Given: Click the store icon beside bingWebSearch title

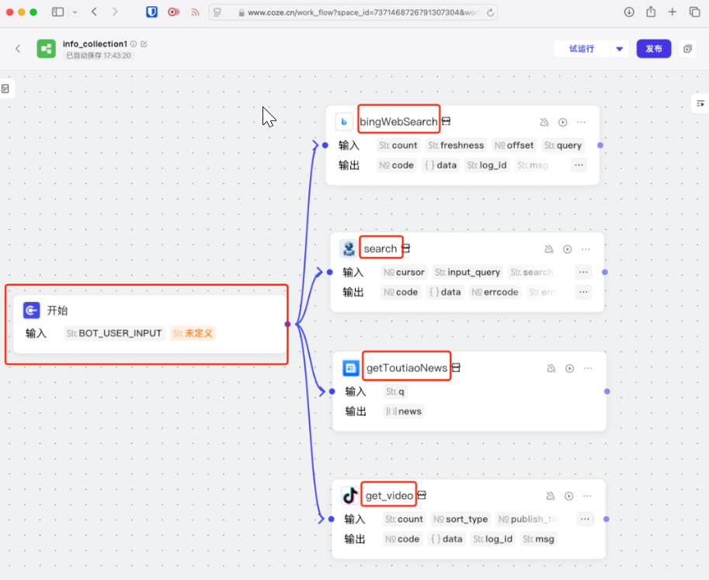Looking at the screenshot, I should click(447, 121).
